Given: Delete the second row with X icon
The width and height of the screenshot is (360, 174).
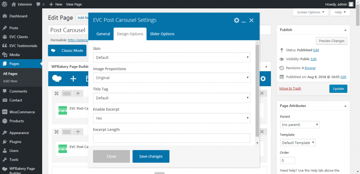Looking at the screenshot, I should click(262, 132).
